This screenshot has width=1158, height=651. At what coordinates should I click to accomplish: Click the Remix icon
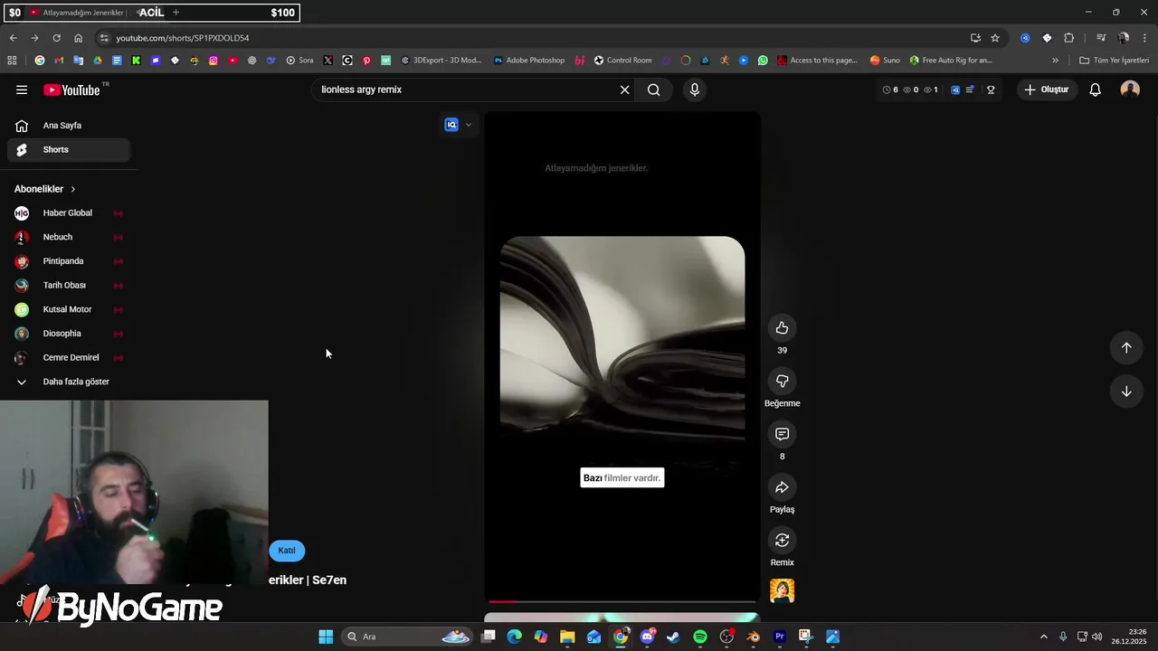pos(782,540)
